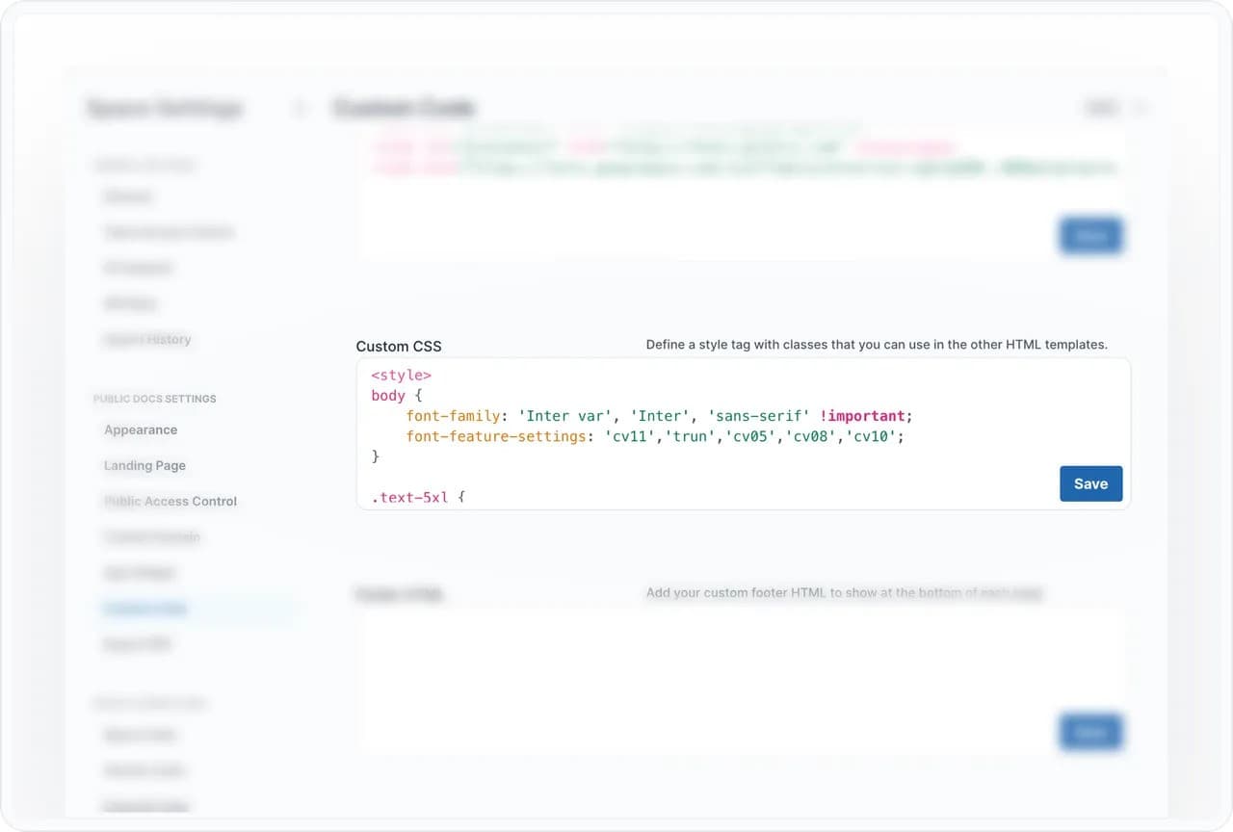Image resolution: width=1233 pixels, height=832 pixels.
Task: Select the highlighted Custom Code sidebar item
Action: click(x=145, y=609)
